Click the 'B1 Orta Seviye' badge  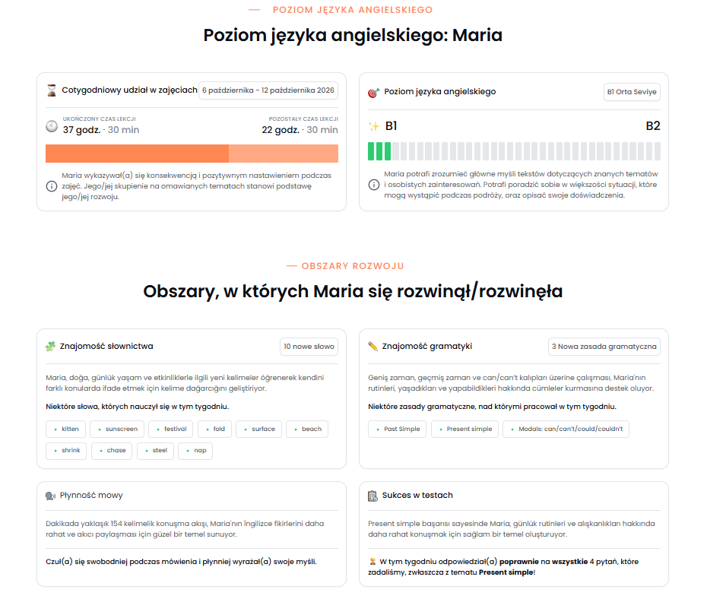(x=632, y=92)
